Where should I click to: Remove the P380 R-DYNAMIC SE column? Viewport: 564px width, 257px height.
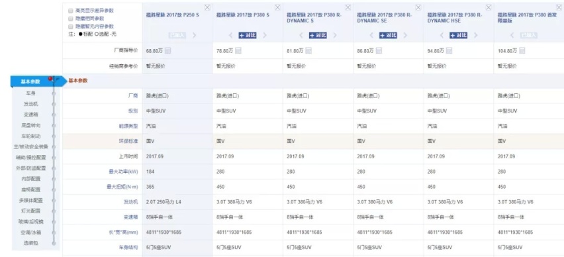[418, 7]
